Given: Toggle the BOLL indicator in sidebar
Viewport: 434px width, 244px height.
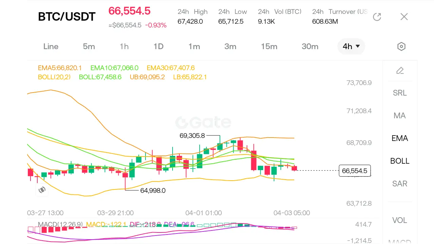Looking at the screenshot, I should (400, 161).
